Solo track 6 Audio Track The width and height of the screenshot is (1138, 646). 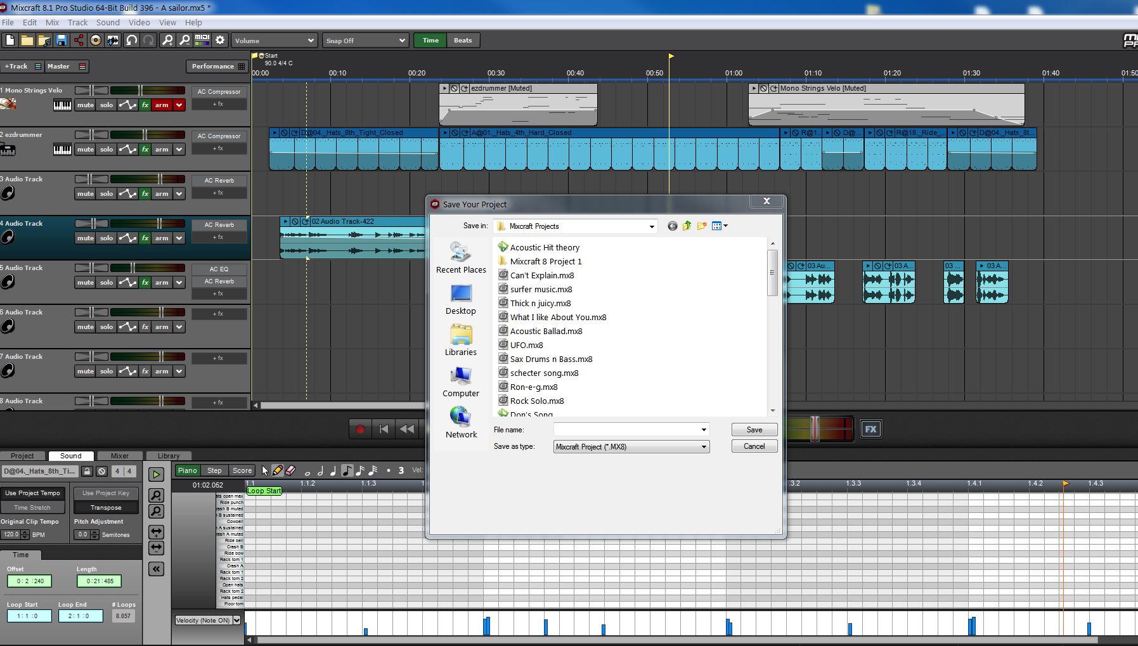[107, 327]
